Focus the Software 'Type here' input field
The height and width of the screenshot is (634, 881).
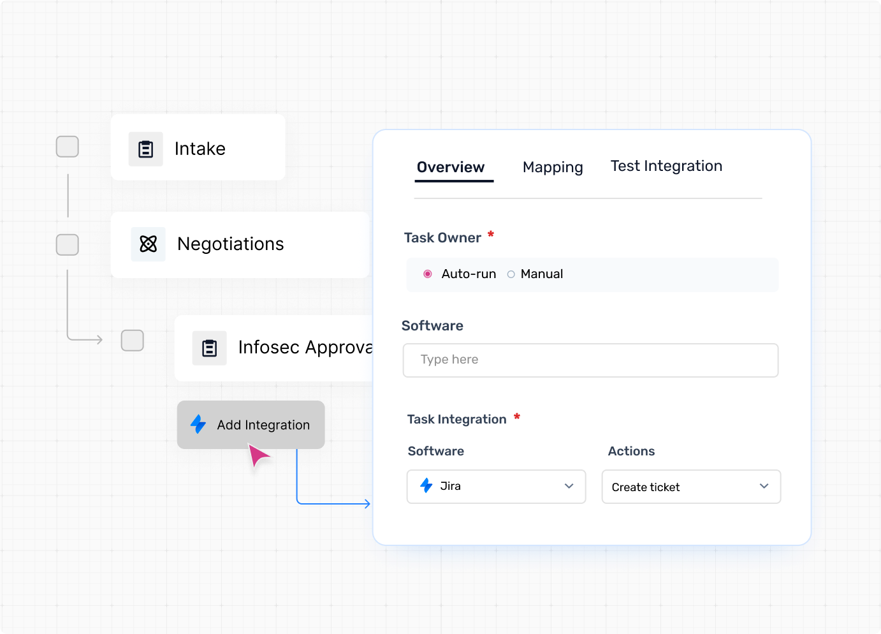point(591,360)
